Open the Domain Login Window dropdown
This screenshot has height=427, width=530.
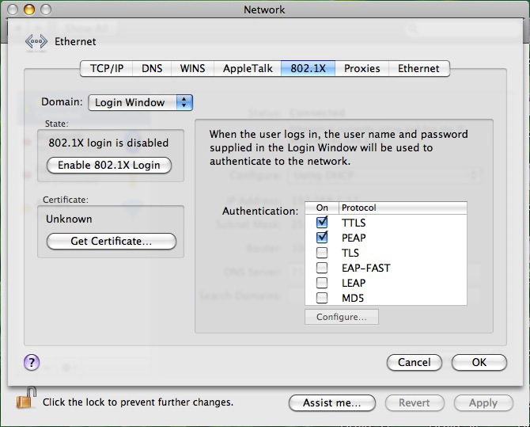[x=141, y=102]
